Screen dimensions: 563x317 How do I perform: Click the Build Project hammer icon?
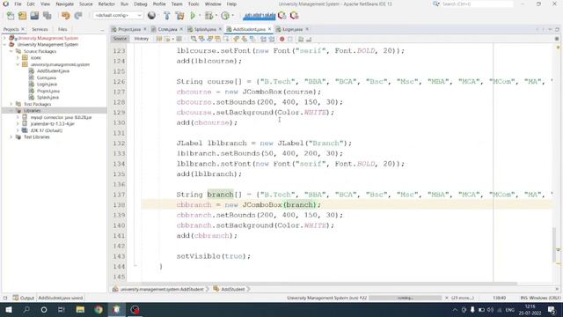click(166, 16)
